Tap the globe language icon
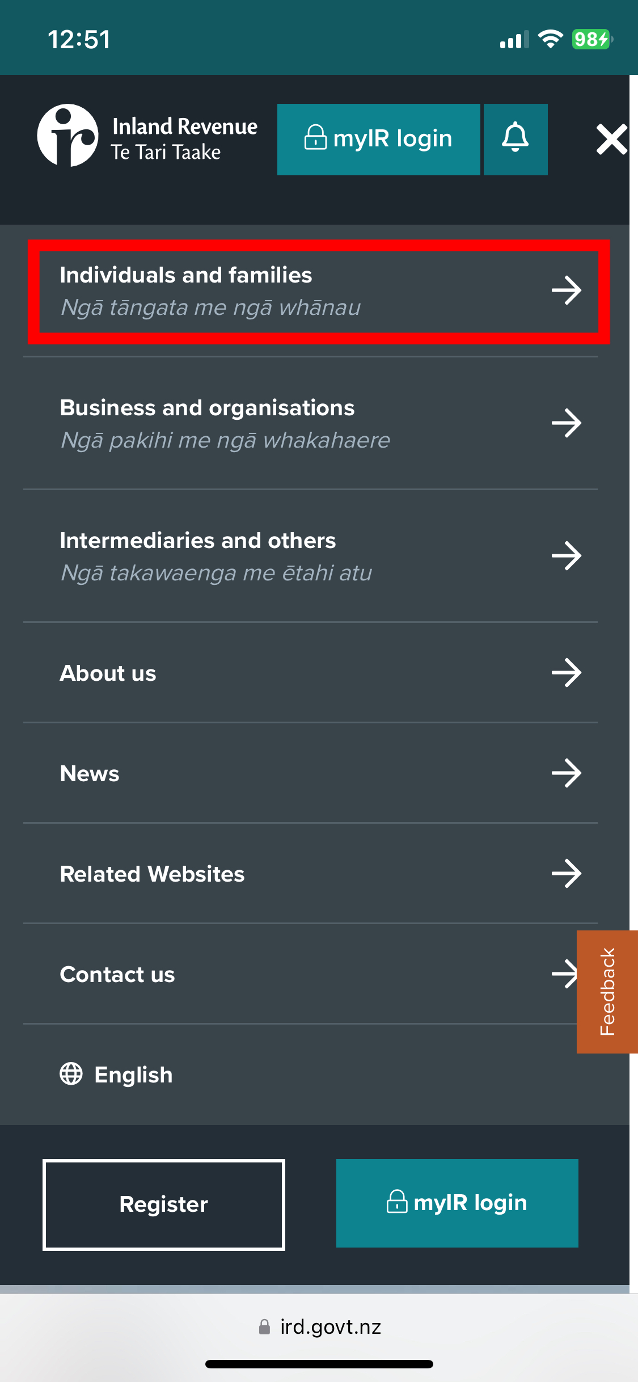638x1382 pixels. tap(71, 1074)
